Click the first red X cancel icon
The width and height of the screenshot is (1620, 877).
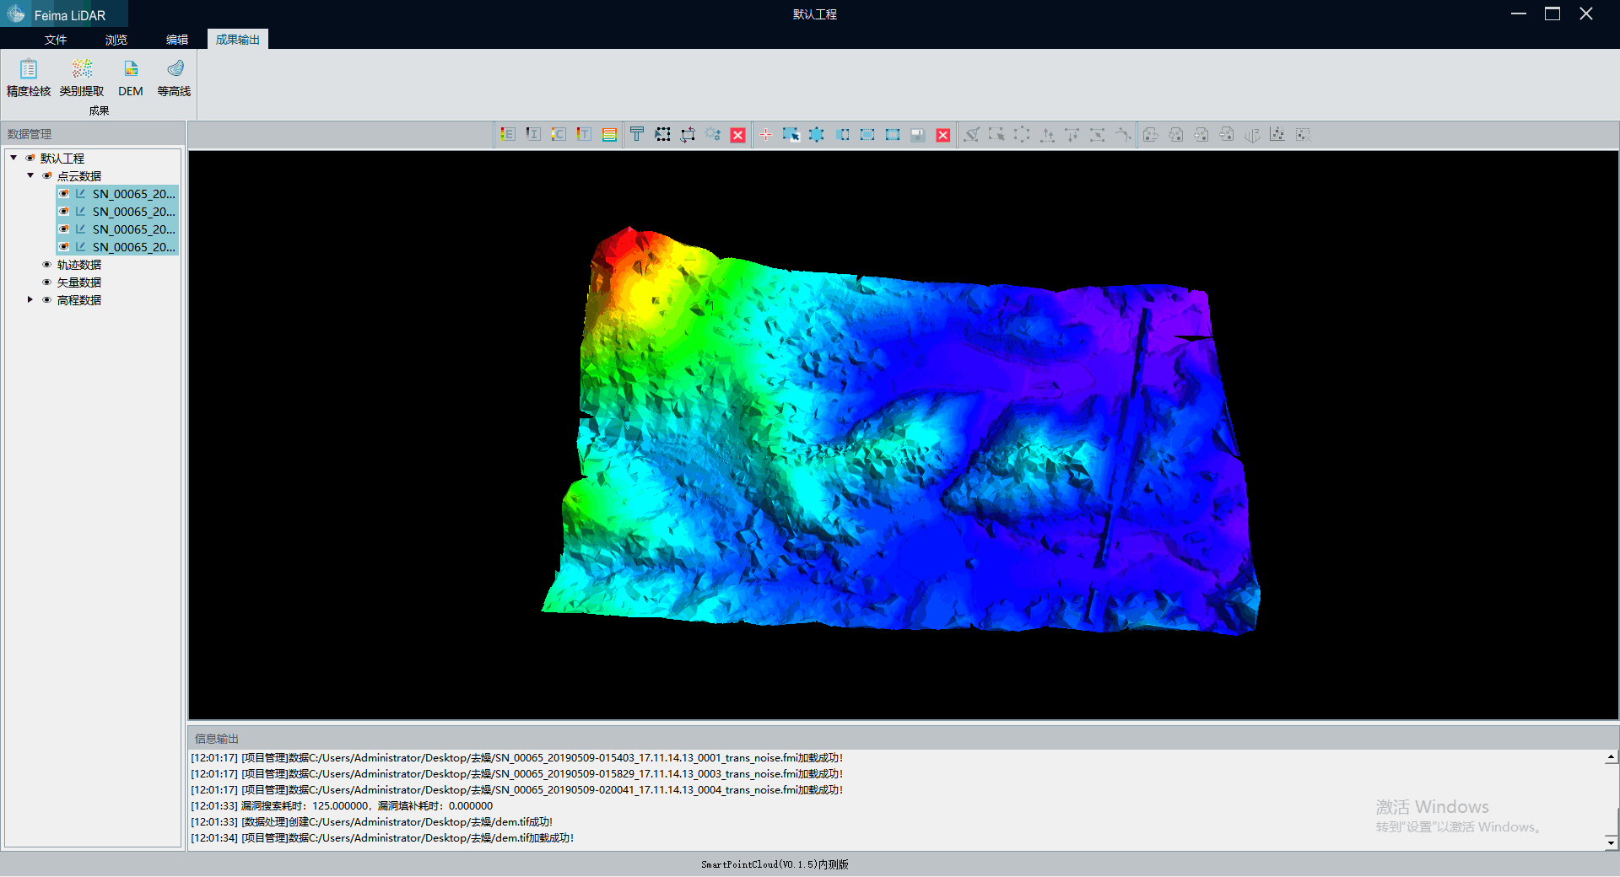pos(738,135)
